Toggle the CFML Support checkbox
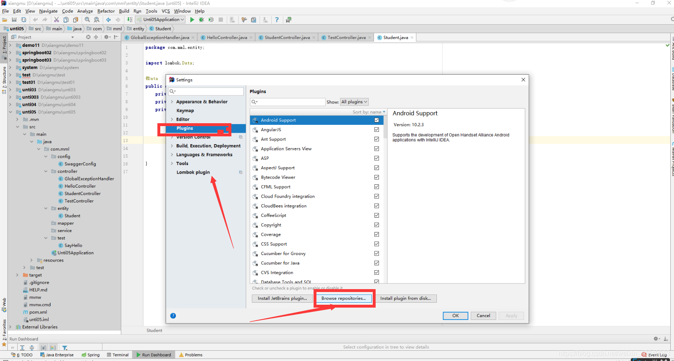Viewport: 674px width, 361px height. (x=376, y=186)
